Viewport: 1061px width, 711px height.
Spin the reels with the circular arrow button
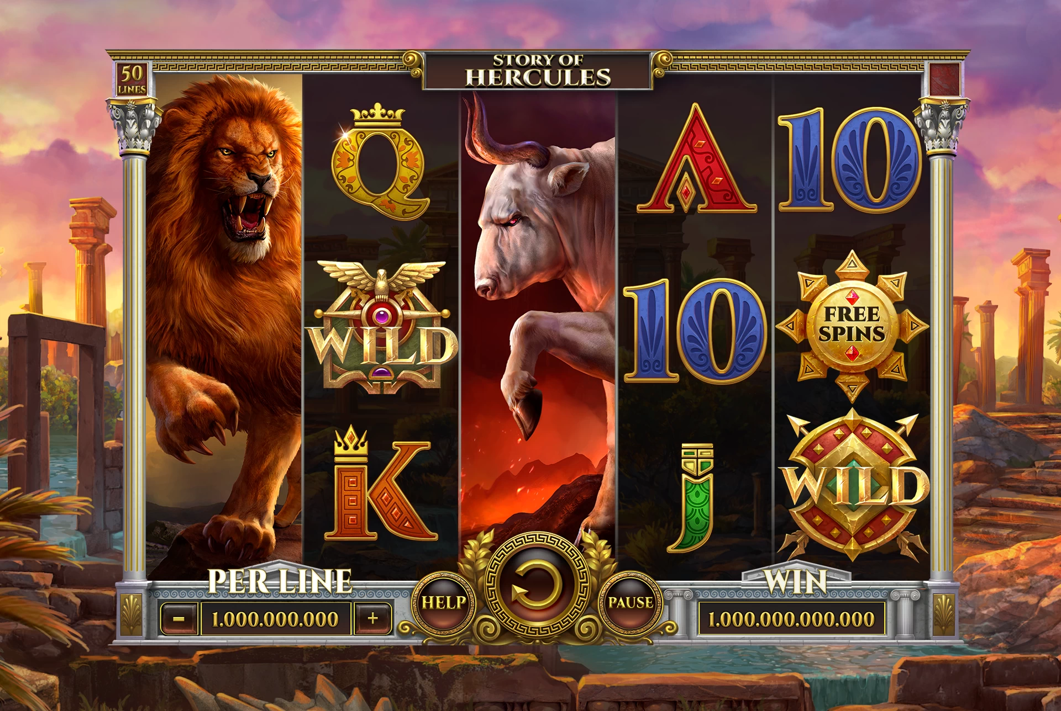tap(537, 587)
